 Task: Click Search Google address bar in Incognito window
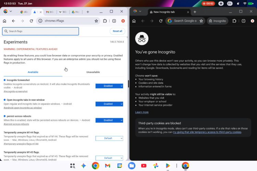(x=185, y=21)
